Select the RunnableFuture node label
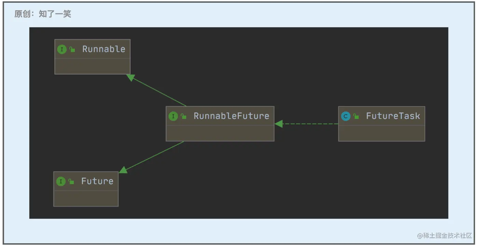479x246 pixels. coord(231,116)
